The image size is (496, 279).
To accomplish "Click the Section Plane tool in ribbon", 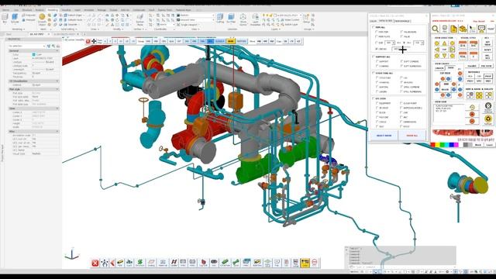I will tap(139, 19).
